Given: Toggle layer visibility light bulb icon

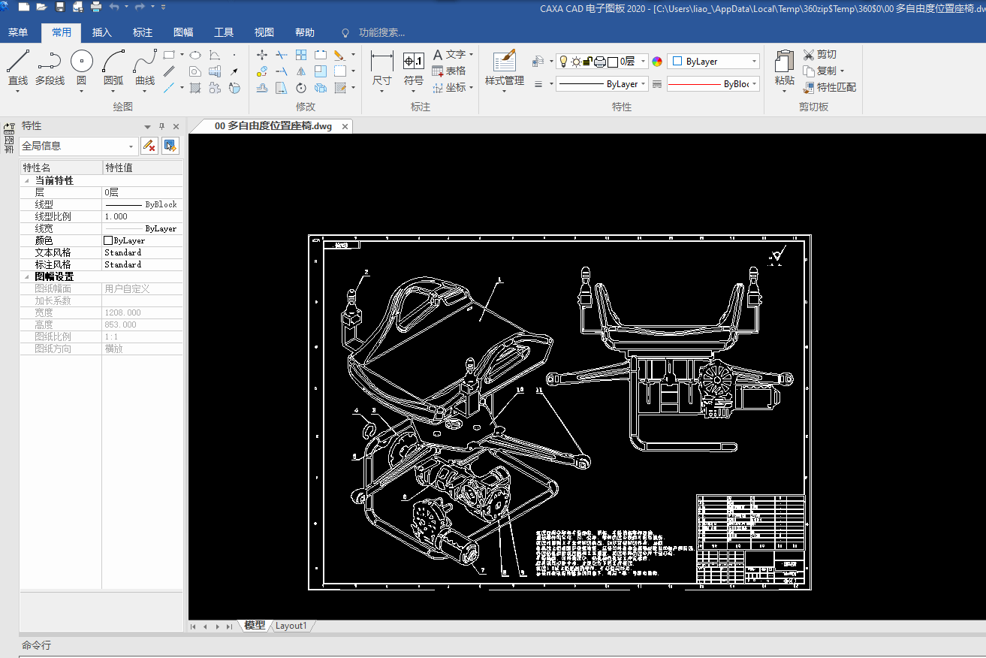Looking at the screenshot, I should pyautogui.click(x=563, y=62).
